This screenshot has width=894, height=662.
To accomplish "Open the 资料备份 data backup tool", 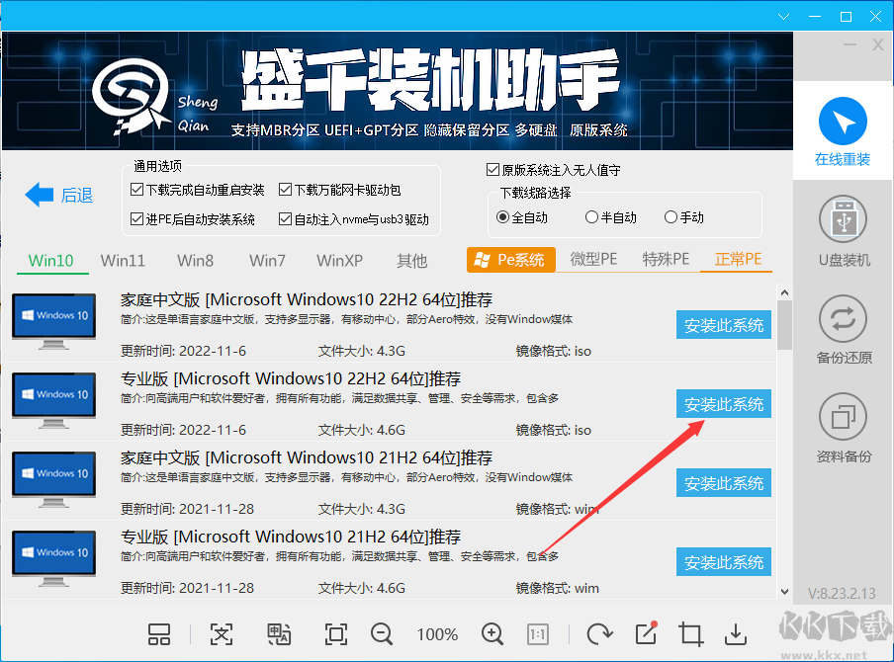I will click(x=842, y=425).
